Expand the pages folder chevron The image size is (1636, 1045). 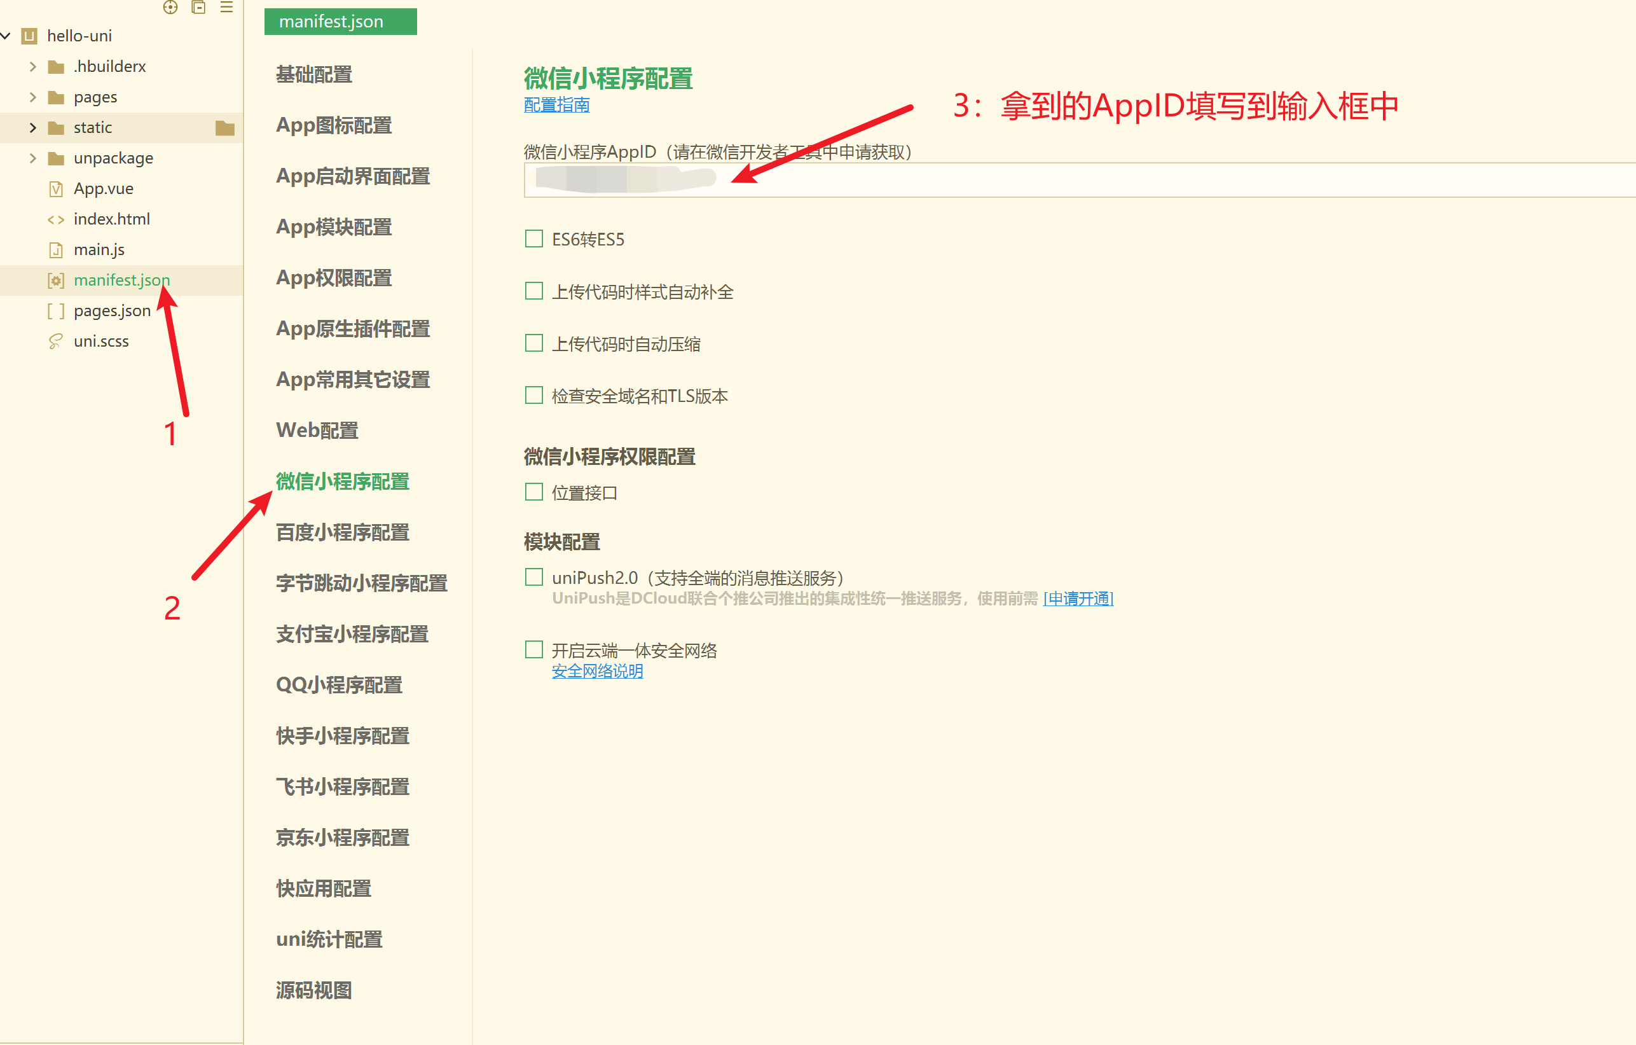coord(32,97)
